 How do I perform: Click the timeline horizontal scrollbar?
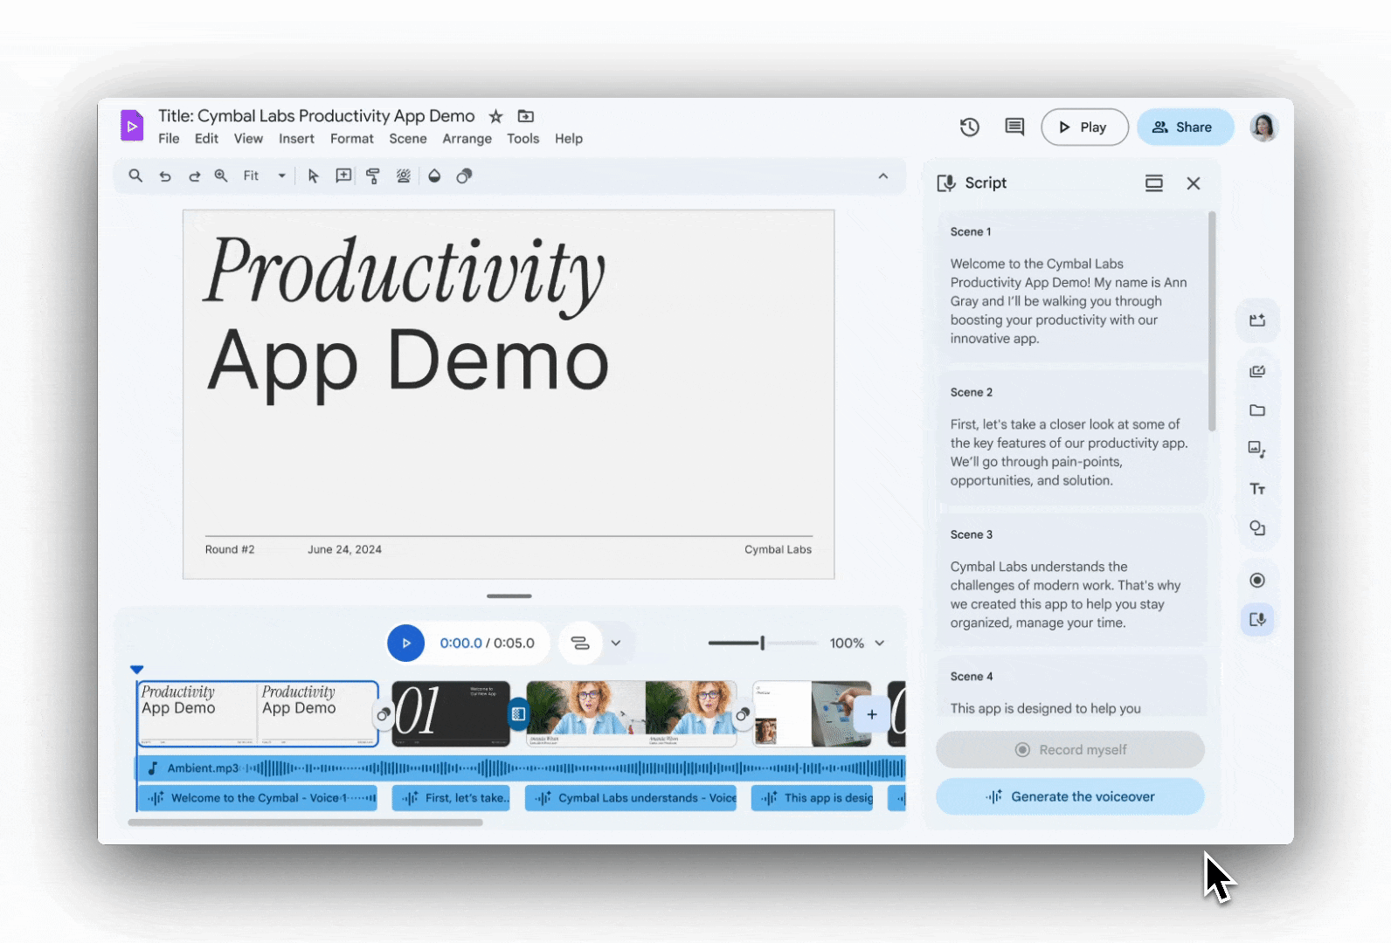(305, 822)
